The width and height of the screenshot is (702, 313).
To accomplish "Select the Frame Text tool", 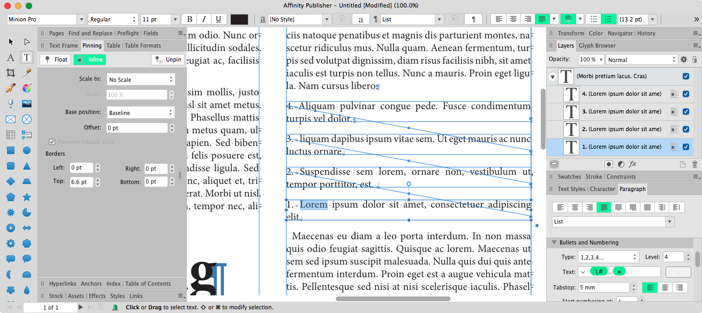I will click(x=27, y=57).
